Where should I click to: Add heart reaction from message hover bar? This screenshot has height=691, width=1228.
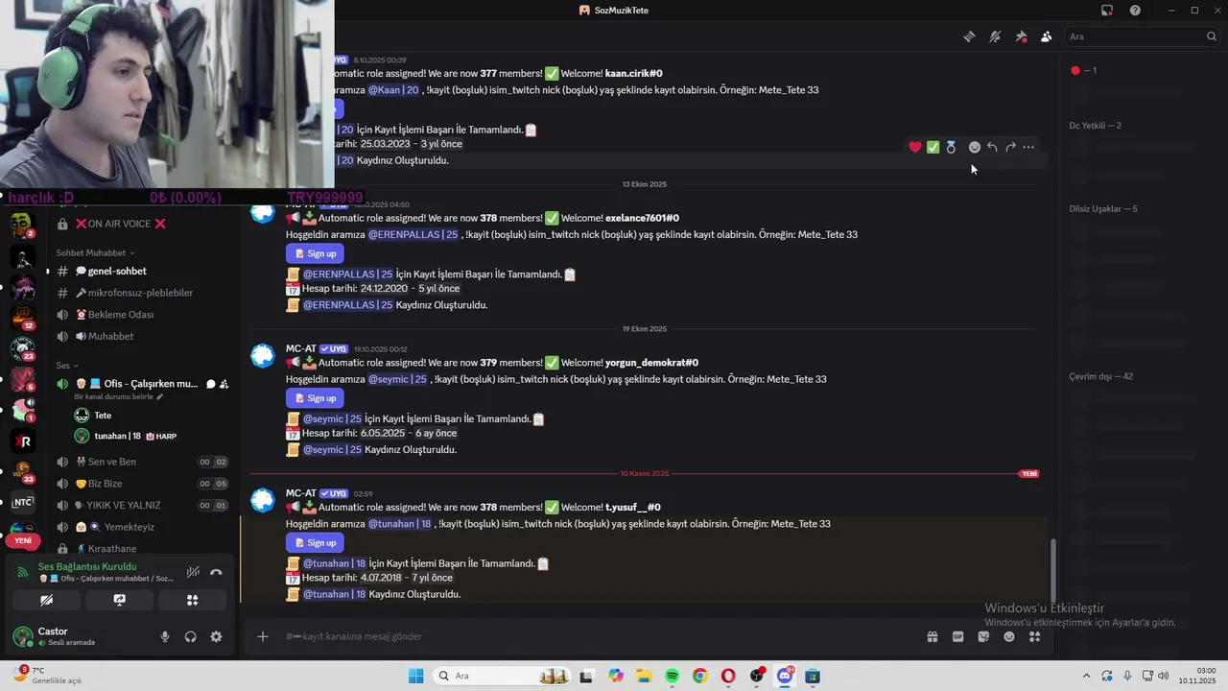(x=915, y=147)
